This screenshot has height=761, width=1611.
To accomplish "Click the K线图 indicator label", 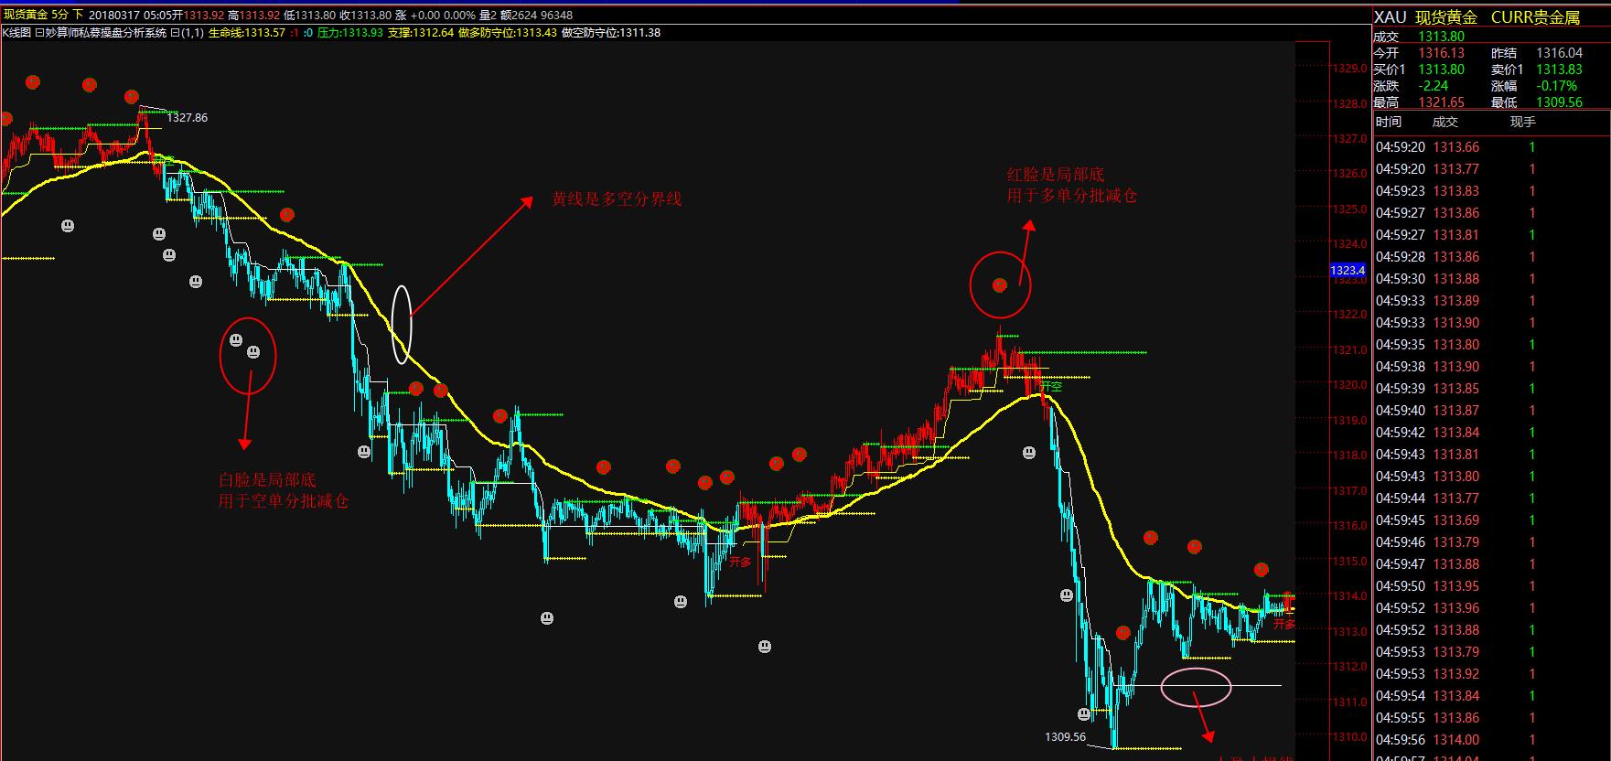I will tap(16, 33).
